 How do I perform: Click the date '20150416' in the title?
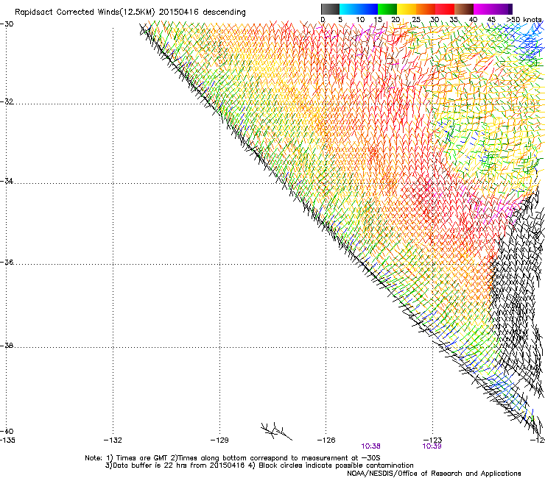tap(179, 13)
